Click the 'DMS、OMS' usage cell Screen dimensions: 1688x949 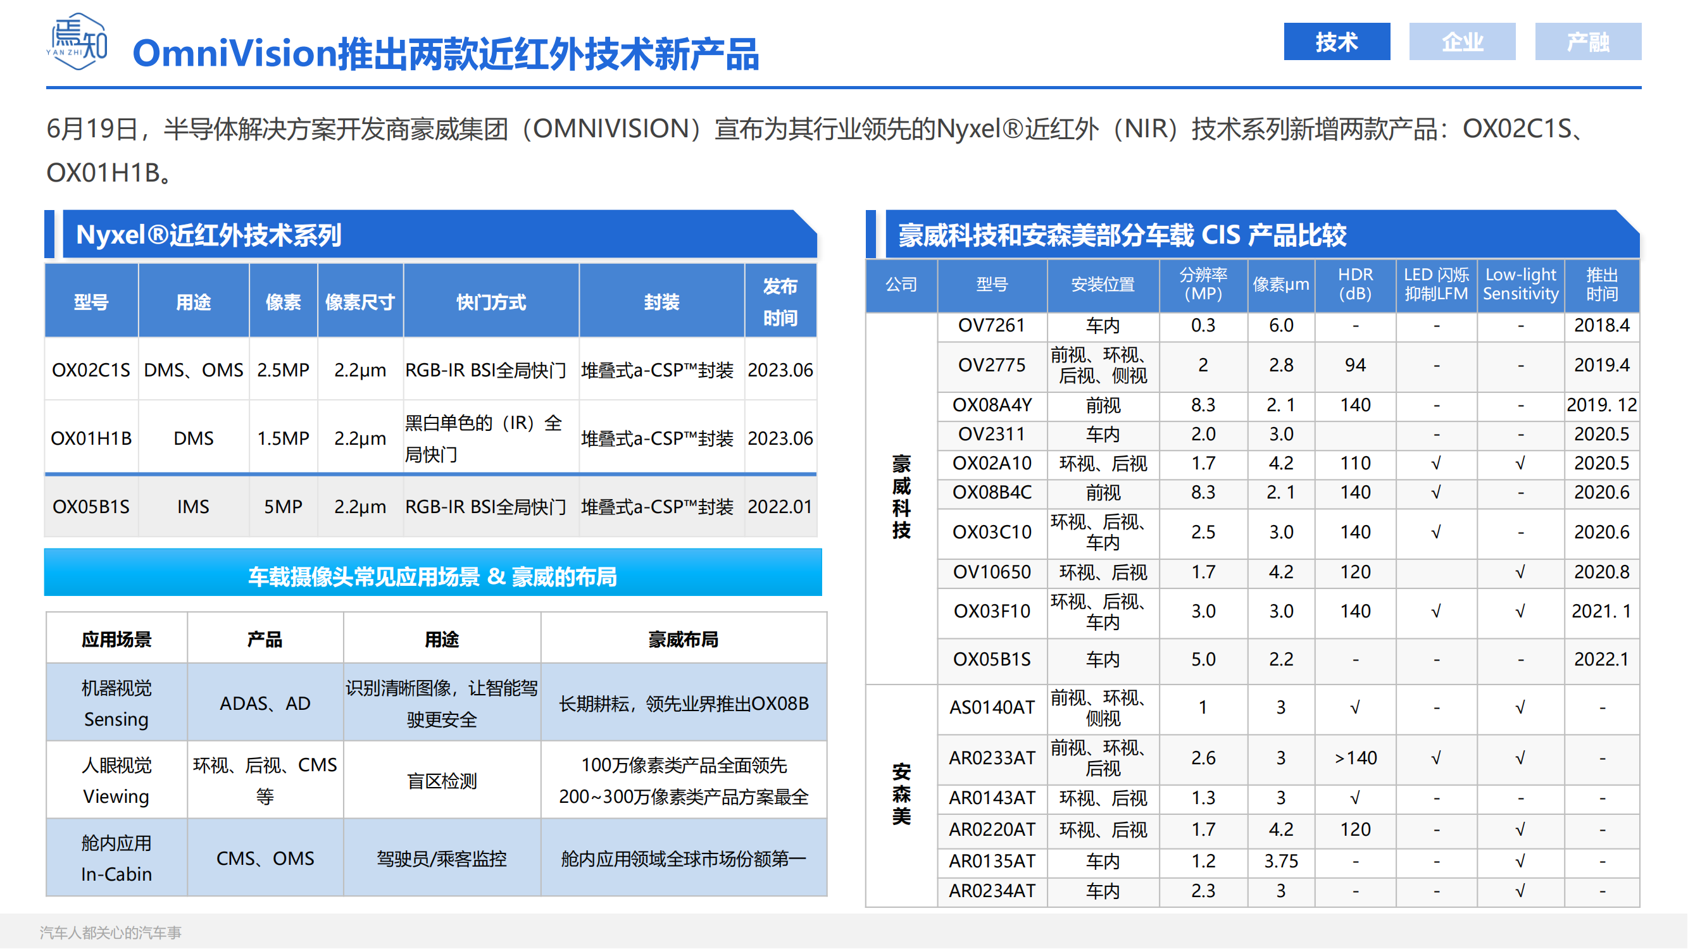[193, 370]
